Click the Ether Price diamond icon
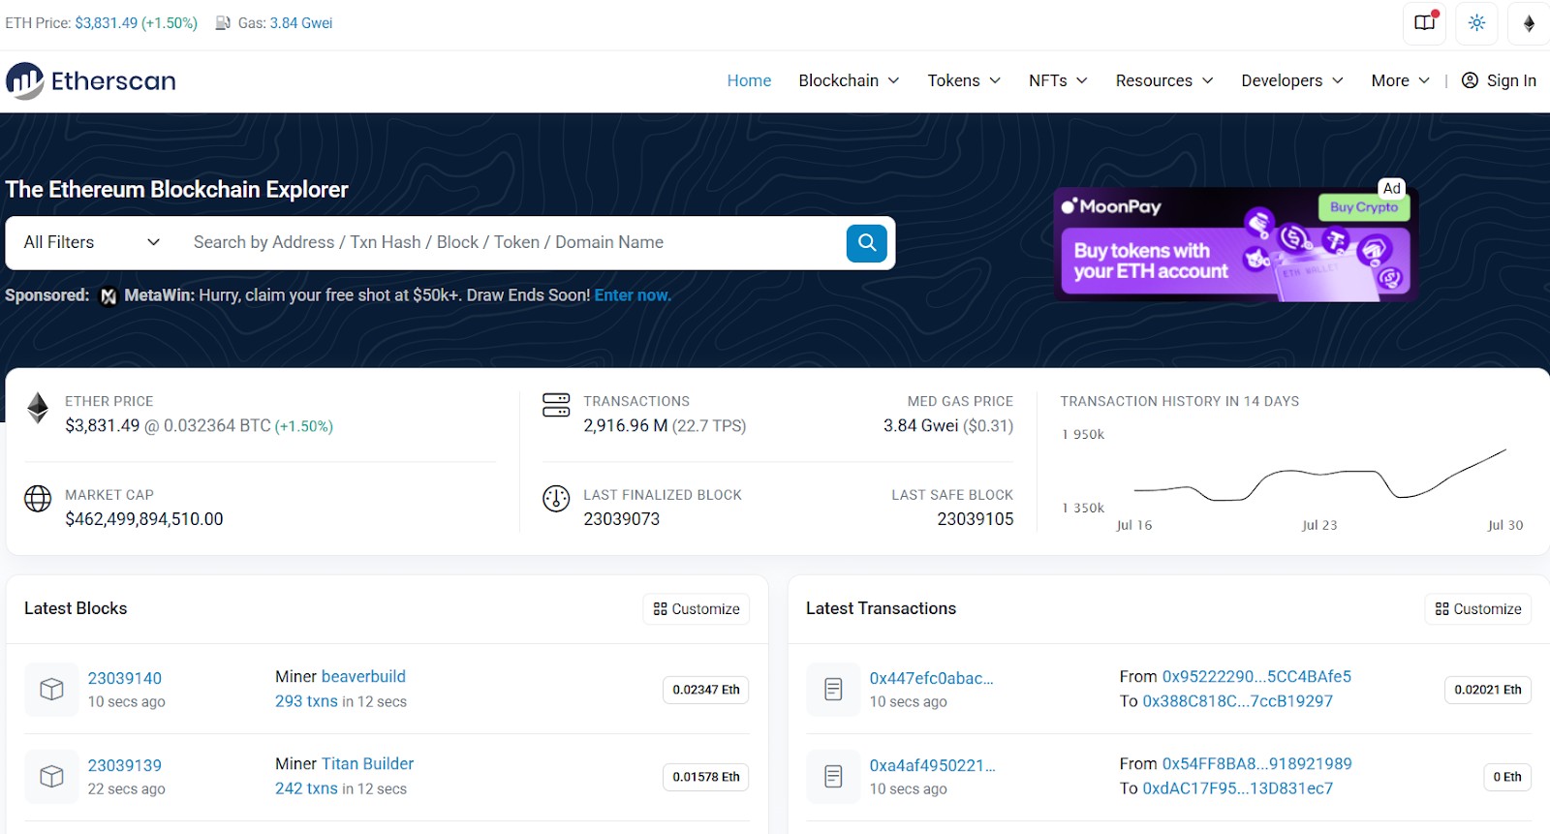 point(38,408)
